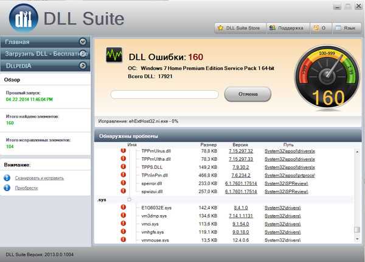Open version link 7.6.234.2
Screen dimensions: 365x262
[241, 175]
